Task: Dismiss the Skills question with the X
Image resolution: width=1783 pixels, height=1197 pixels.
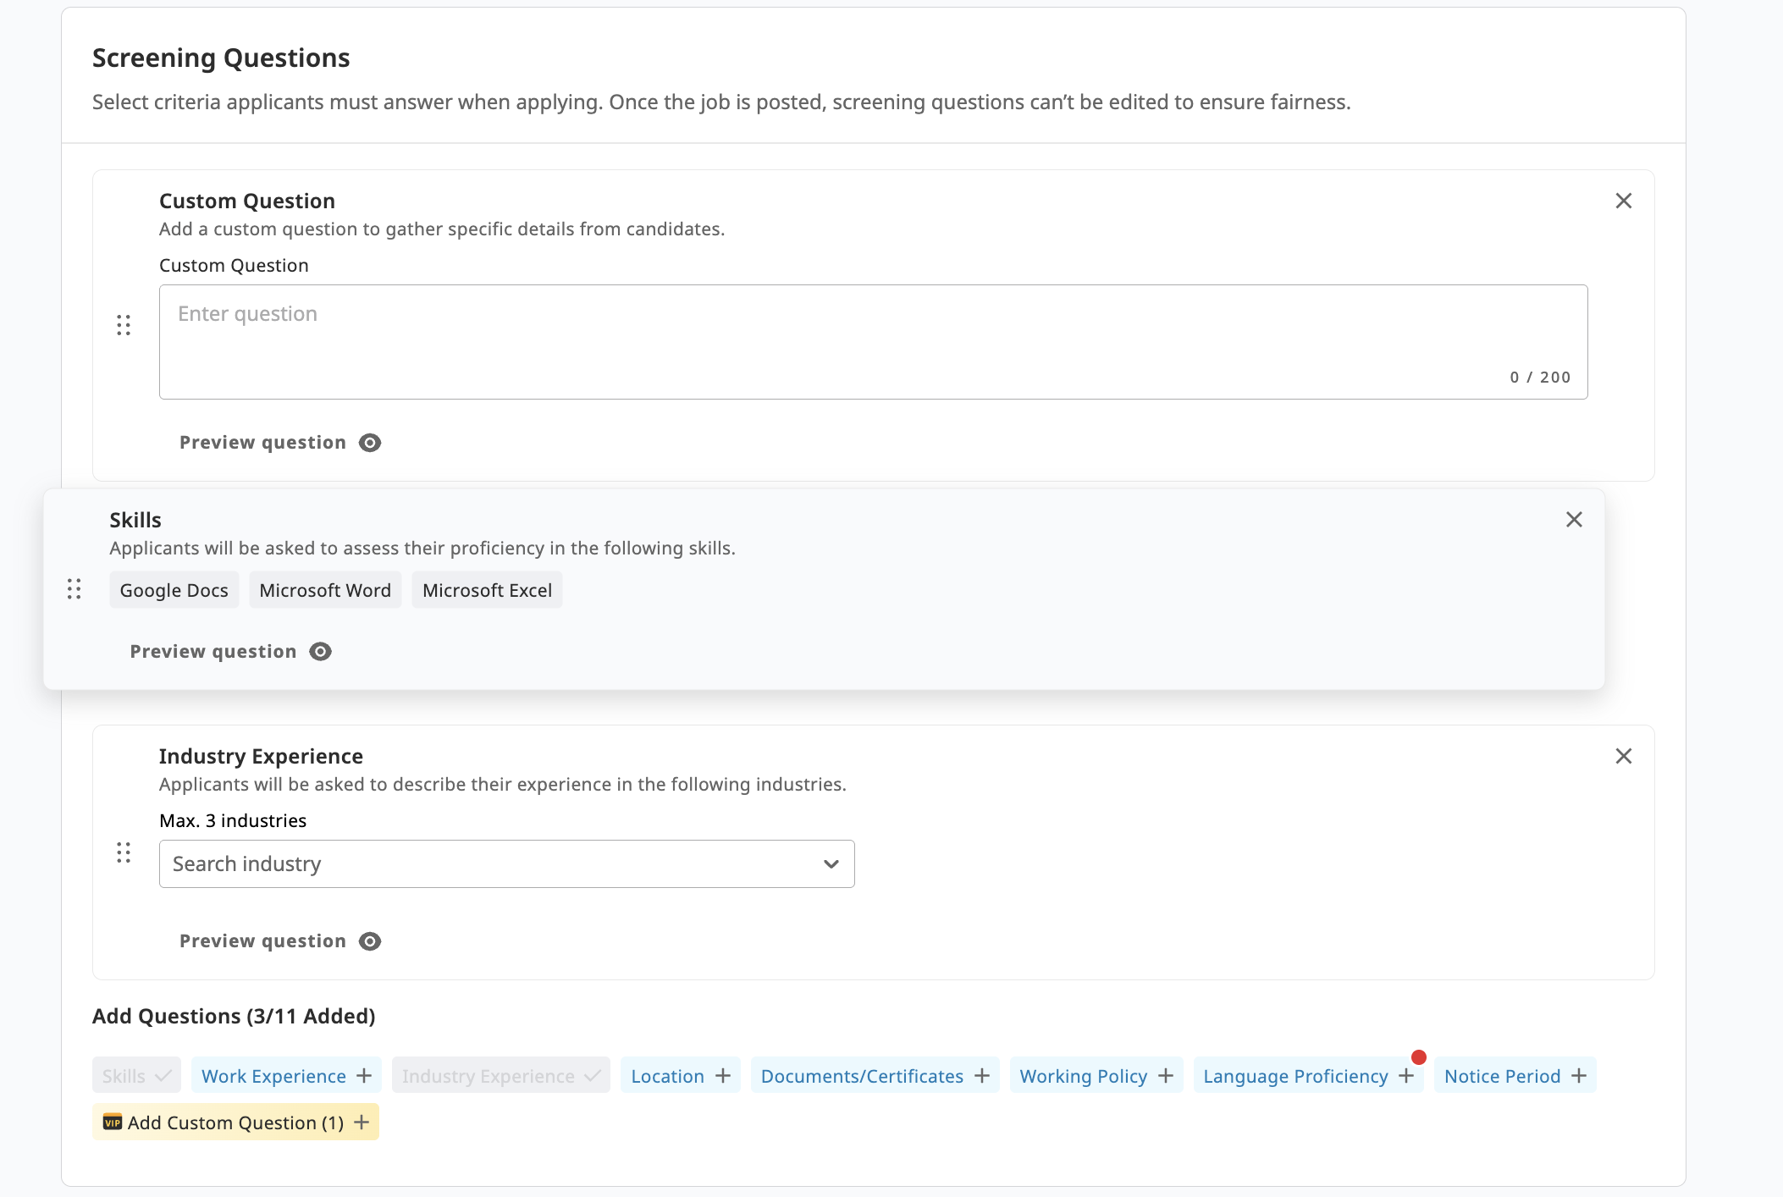Action: (1573, 520)
